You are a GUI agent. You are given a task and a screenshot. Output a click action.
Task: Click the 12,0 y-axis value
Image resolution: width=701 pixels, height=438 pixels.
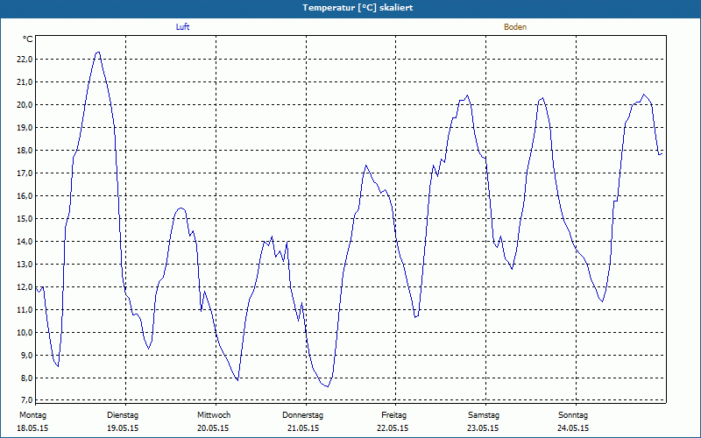tap(25, 287)
